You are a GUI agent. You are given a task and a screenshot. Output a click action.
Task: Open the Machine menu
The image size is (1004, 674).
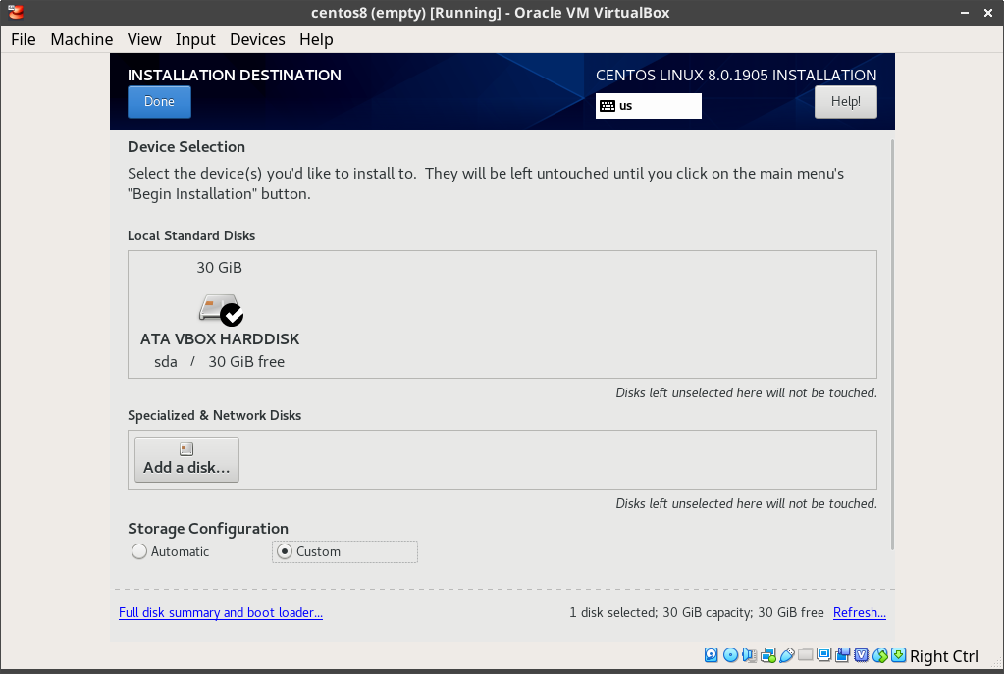pos(82,39)
